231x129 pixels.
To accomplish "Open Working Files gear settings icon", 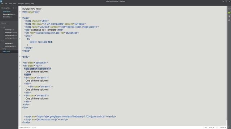I will point(13,8).
